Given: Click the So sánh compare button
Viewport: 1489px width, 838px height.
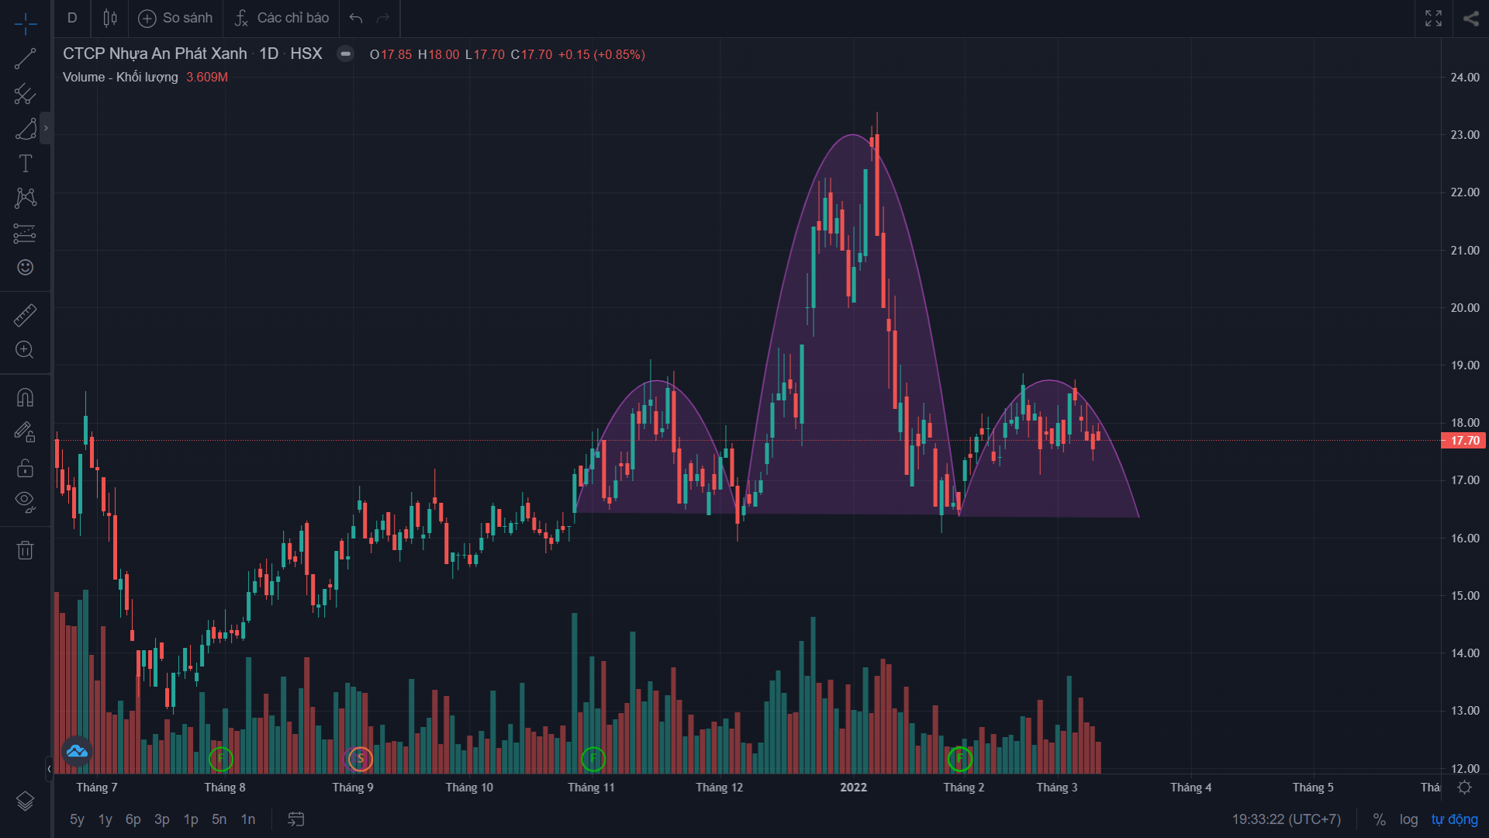Looking at the screenshot, I should click(175, 18).
